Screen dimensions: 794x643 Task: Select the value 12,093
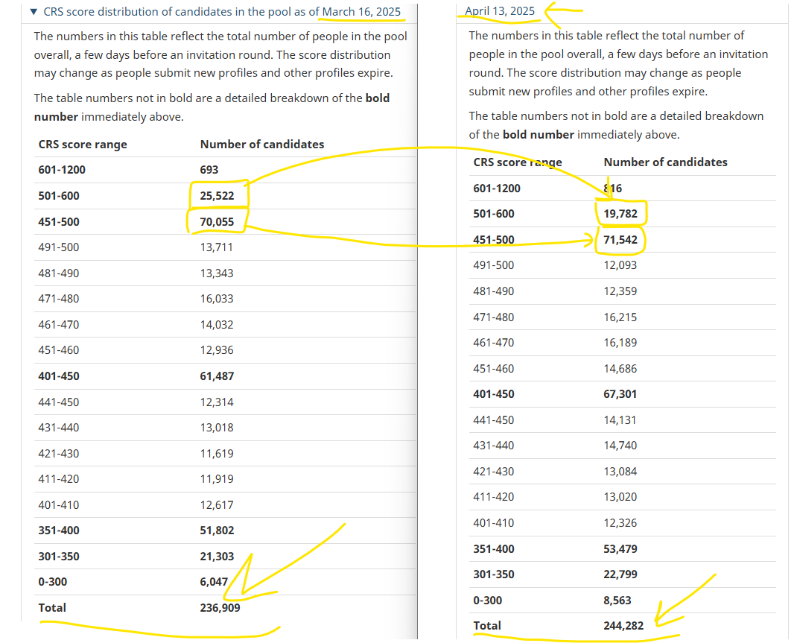tap(620, 265)
